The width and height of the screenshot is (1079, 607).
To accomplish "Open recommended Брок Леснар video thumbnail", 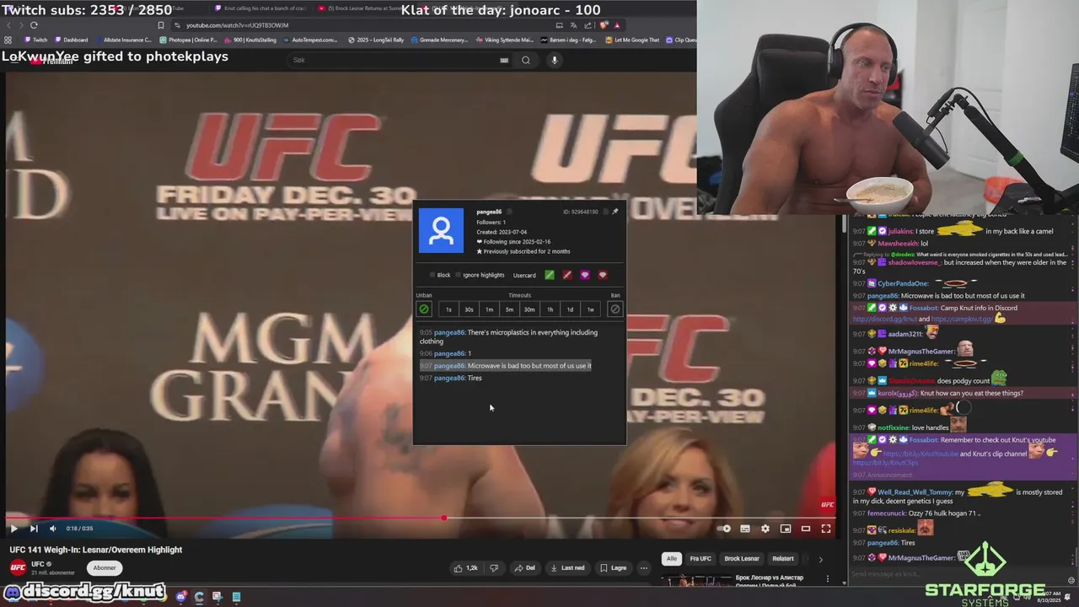I will click(696, 580).
